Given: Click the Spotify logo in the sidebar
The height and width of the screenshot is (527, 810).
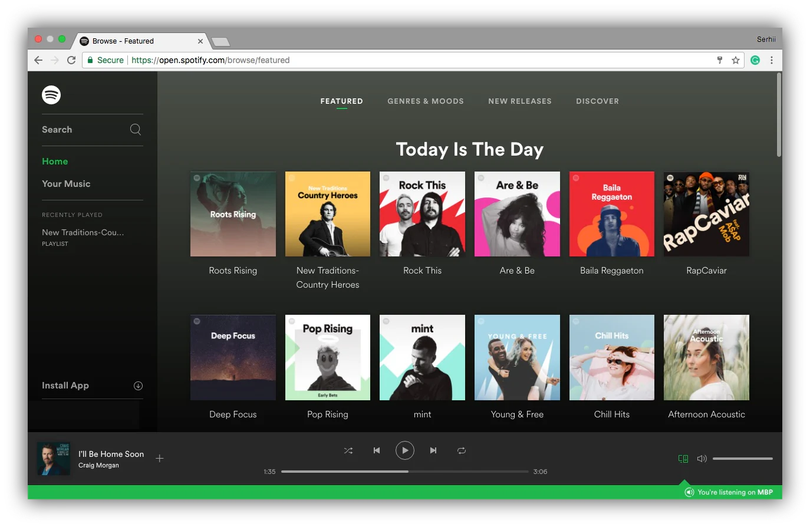Looking at the screenshot, I should tap(51, 95).
